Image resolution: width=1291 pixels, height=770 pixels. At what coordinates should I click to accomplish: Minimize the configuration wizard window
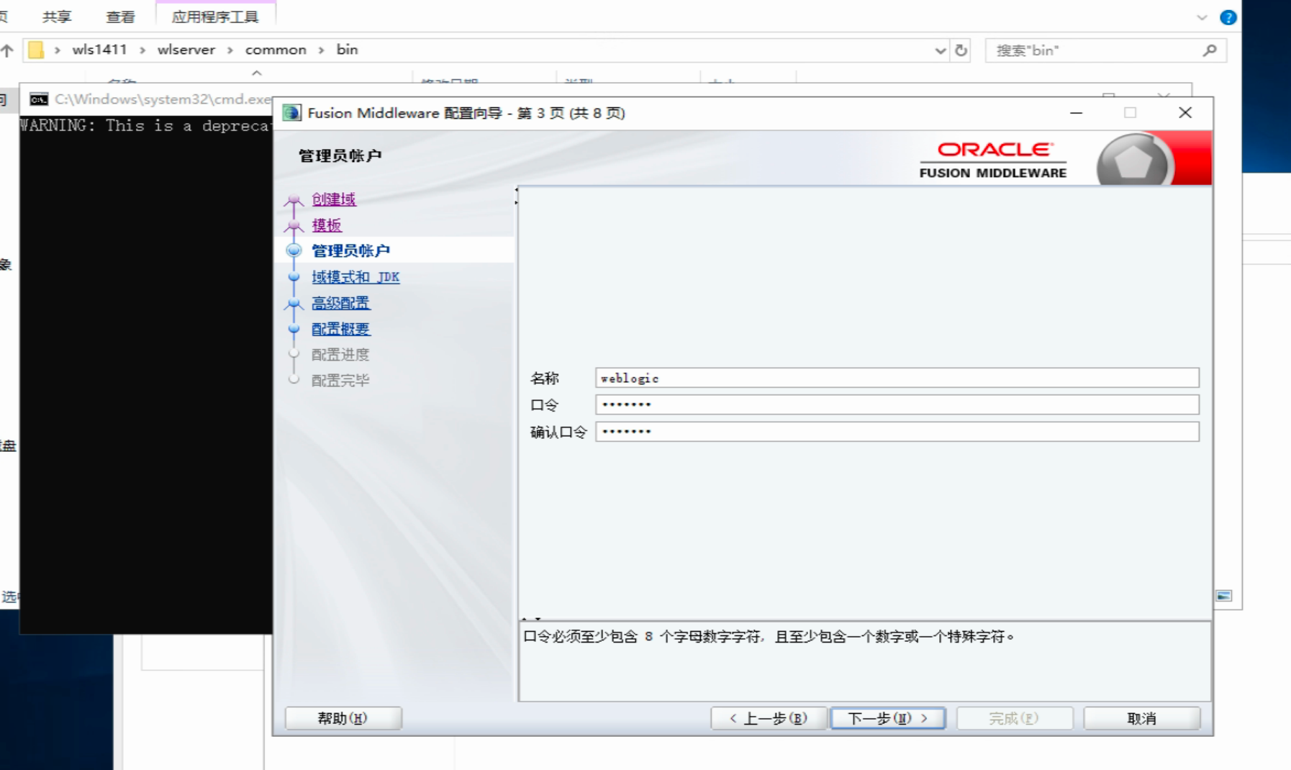coord(1076,113)
